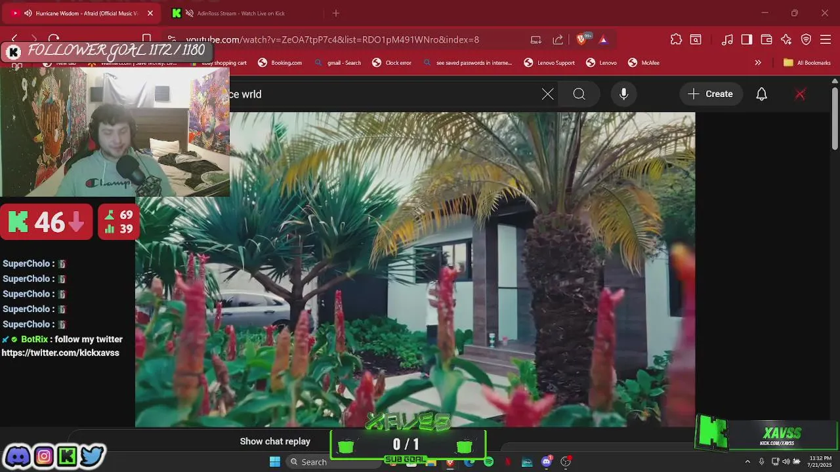
Task: Open YouTube notifications bell
Action: tap(761, 94)
